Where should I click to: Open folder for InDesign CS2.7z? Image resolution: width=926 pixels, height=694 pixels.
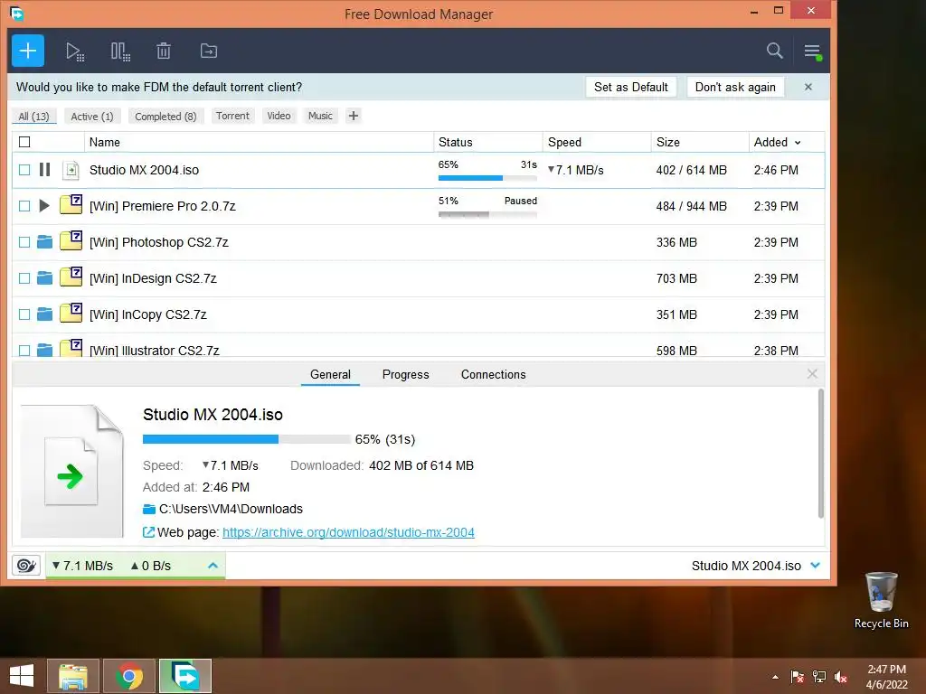pyautogui.click(x=45, y=278)
